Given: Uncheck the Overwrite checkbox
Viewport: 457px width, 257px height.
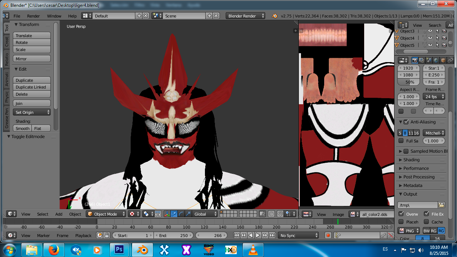Looking at the screenshot, I should coord(401,214).
